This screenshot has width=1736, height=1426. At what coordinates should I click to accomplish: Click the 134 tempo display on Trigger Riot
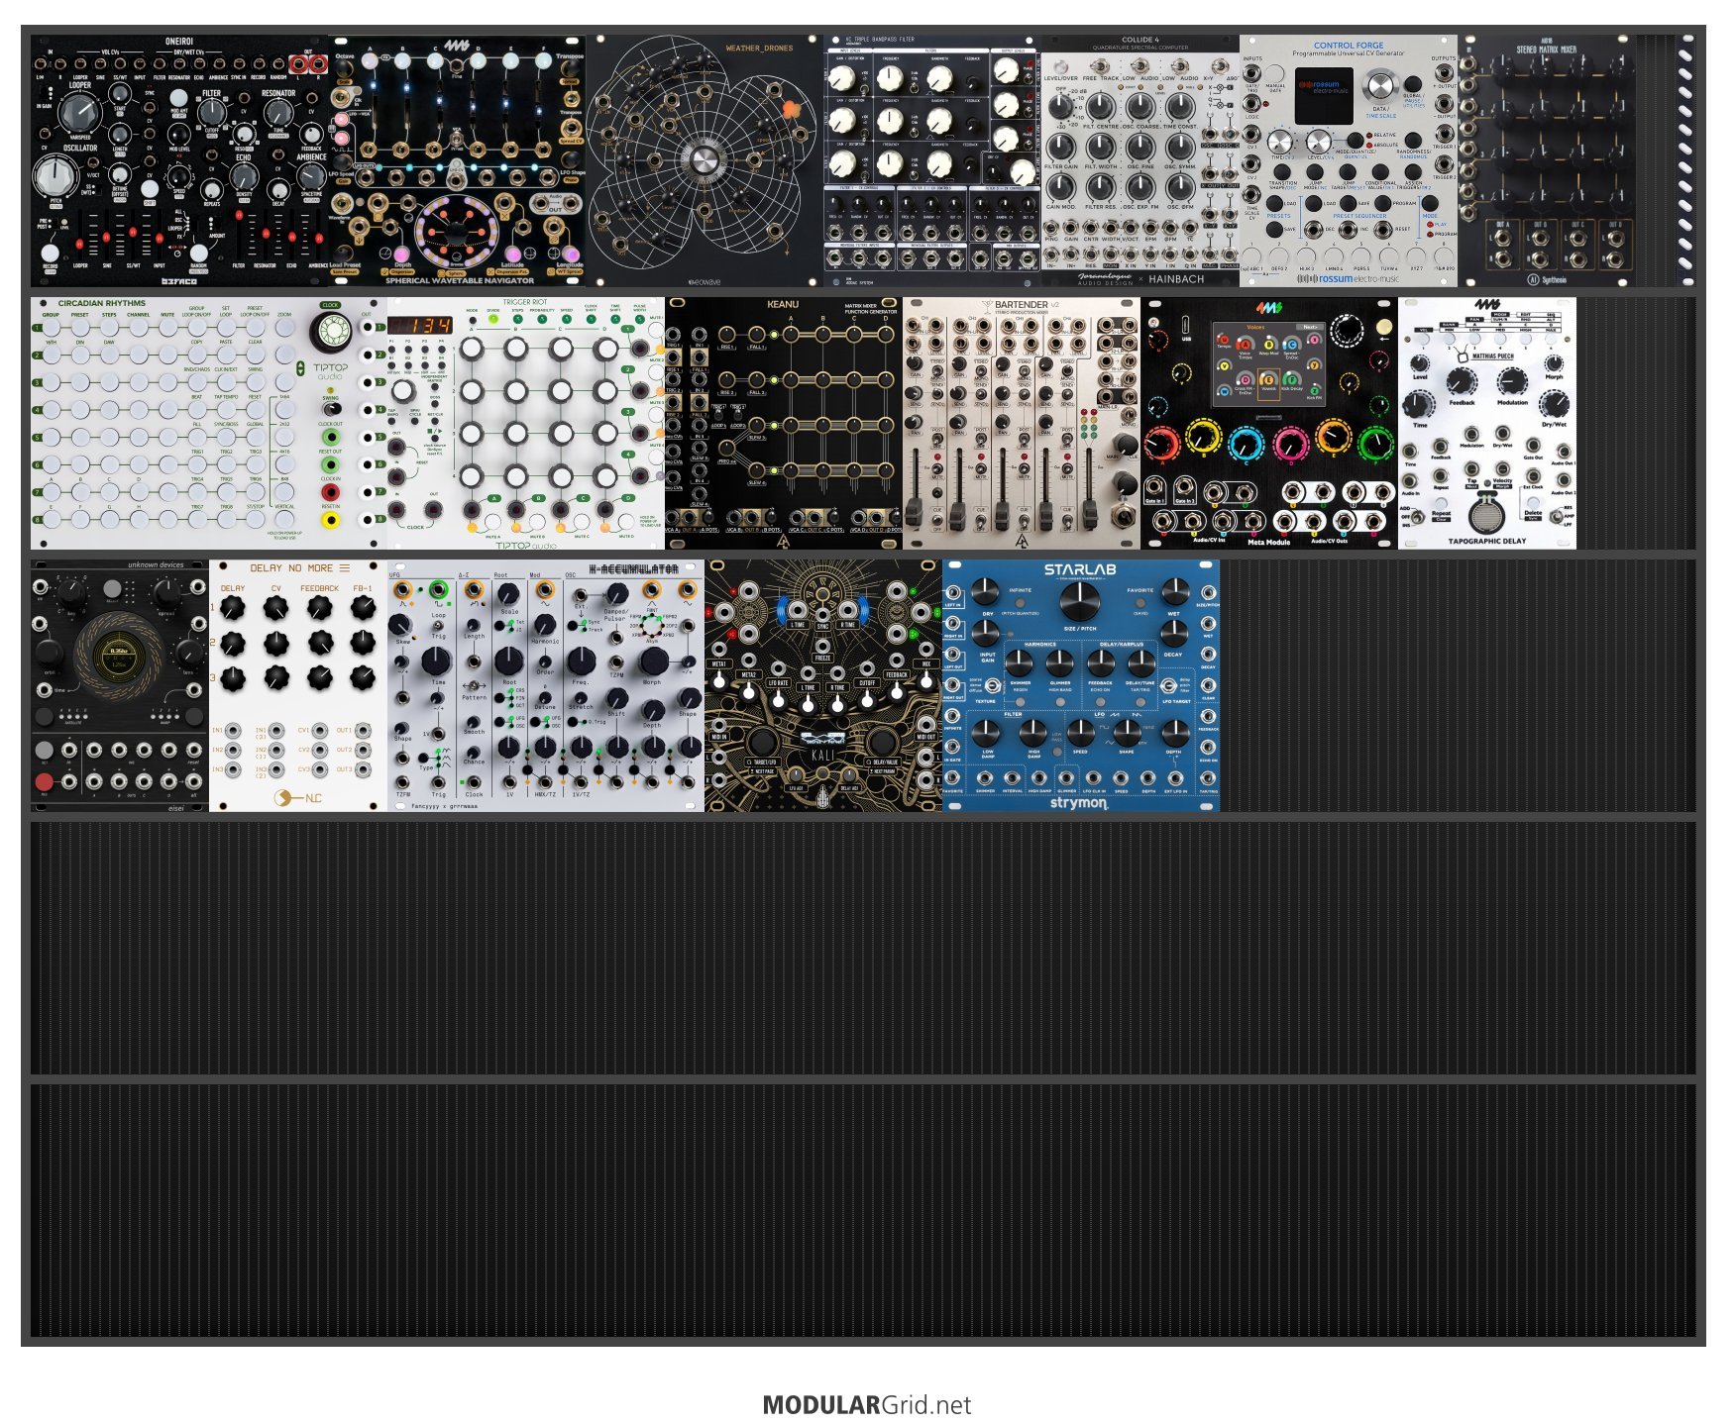420,325
